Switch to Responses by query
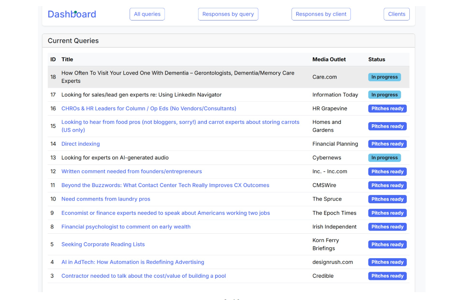 (x=228, y=14)
